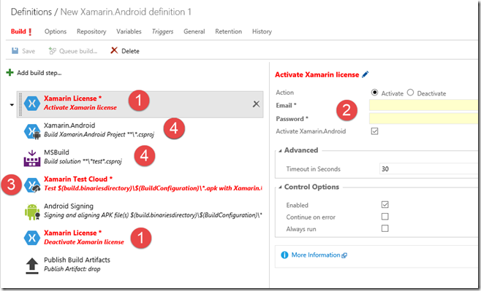Open the More Information link
This screenshot has width=481, height=291.
[x=316, y=255]
